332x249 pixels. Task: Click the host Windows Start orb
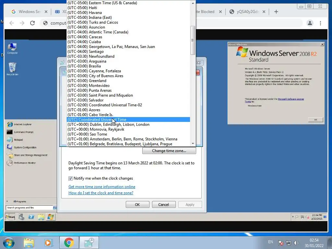[8, 243]
